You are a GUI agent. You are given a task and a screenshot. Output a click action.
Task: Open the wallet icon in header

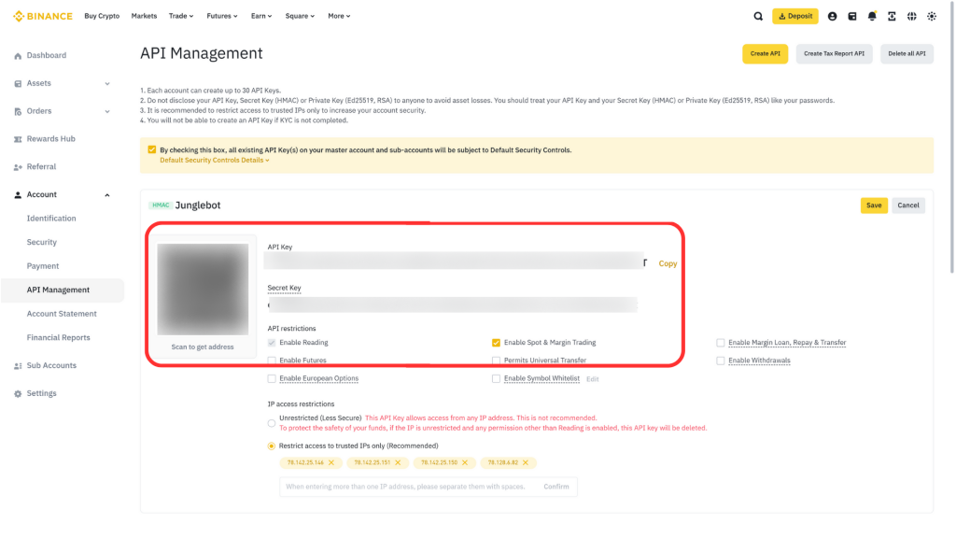852,17
